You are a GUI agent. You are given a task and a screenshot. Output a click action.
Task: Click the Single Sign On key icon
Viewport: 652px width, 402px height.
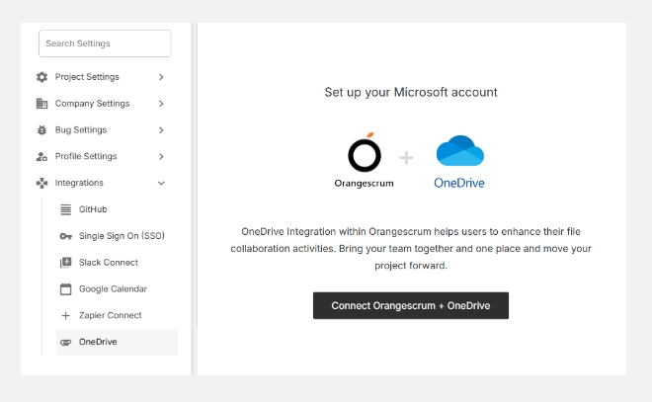coord(66,236)
